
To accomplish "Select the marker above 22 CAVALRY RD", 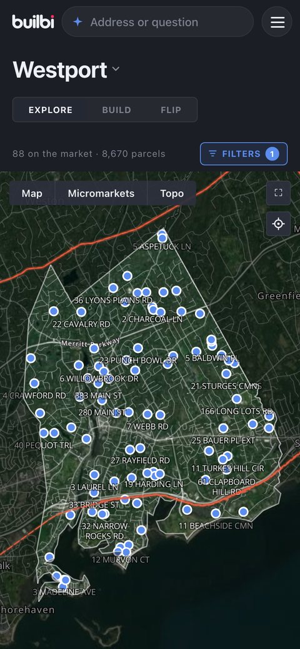I will pos(81,312).
